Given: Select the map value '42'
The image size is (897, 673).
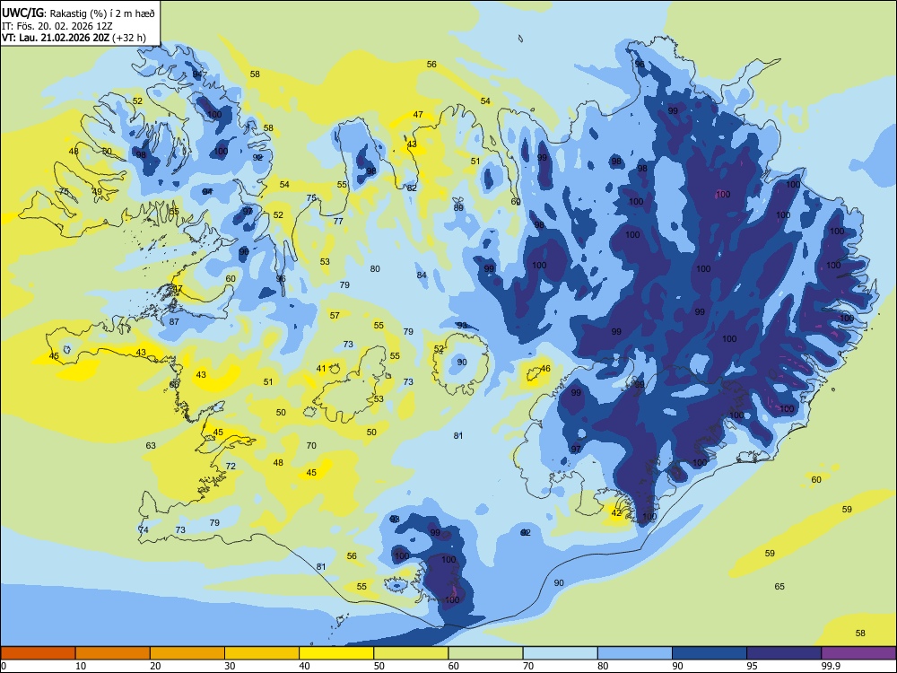Looking at the screenshot, I should [616, 512].
